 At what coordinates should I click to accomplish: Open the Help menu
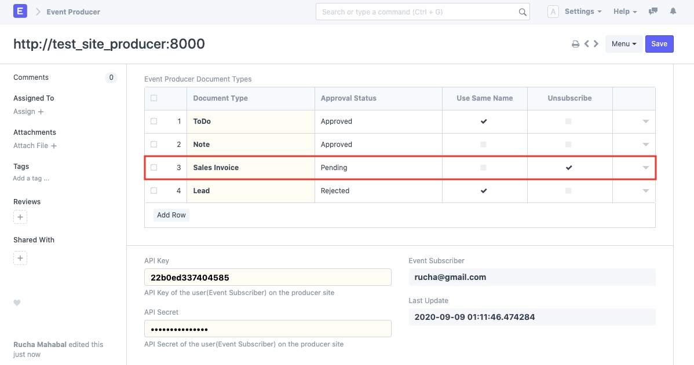tap(624, 12)
